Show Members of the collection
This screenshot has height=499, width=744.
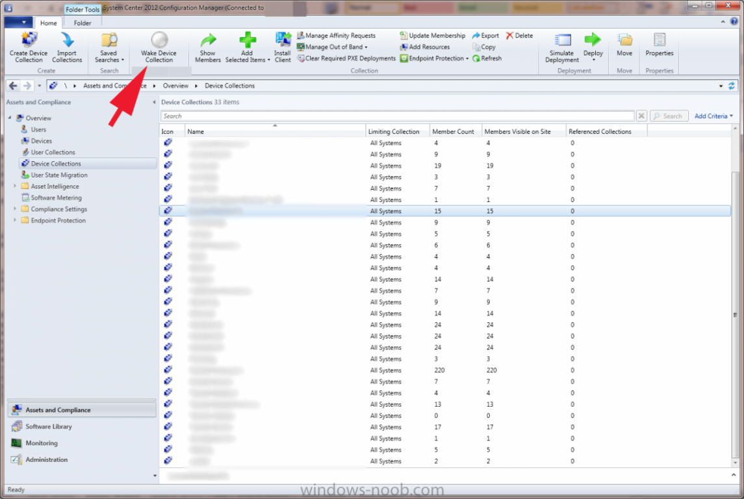[x=208, y=47]
